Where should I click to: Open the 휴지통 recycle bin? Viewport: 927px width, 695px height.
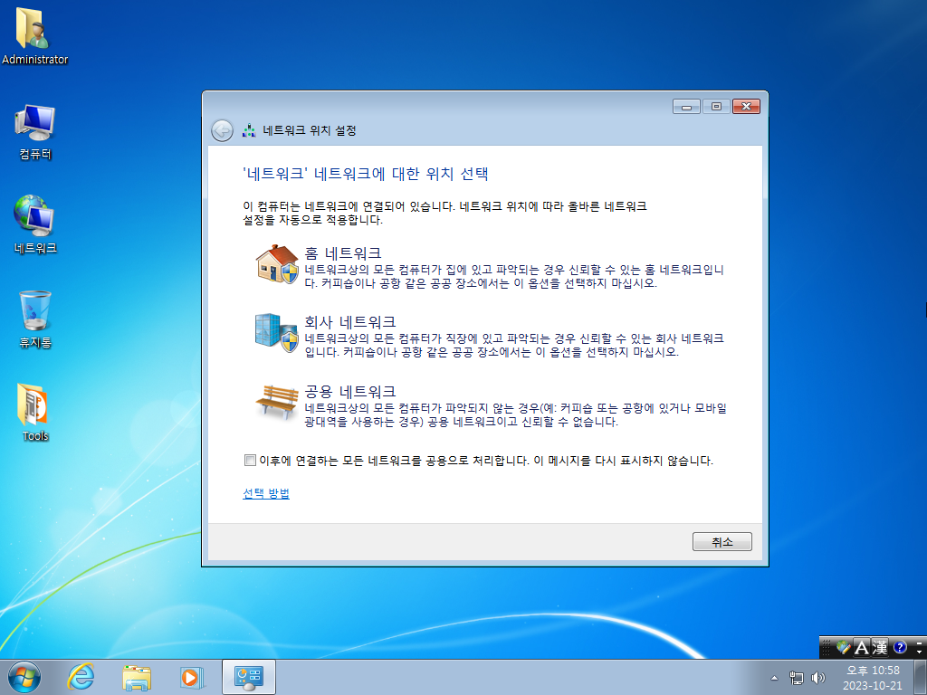coord(35,319)
